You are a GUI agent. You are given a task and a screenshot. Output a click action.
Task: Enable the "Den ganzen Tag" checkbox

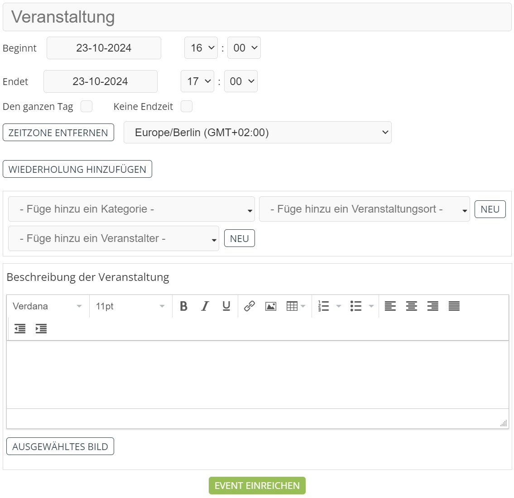click(x=86, y=106)
